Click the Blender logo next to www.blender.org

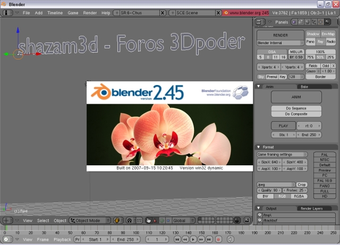226,13
